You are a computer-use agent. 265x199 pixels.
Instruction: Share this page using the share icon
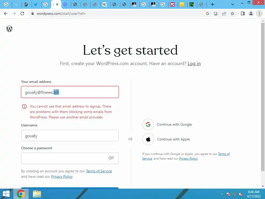pos(224,13)
